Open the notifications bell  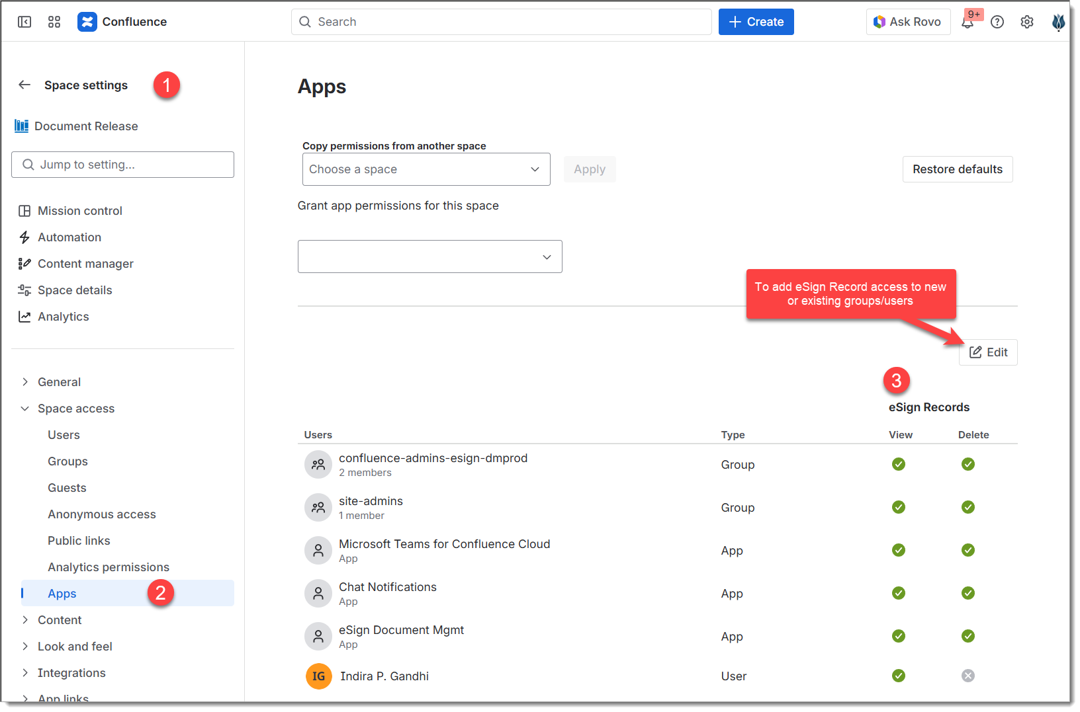(x=967, y=22)
